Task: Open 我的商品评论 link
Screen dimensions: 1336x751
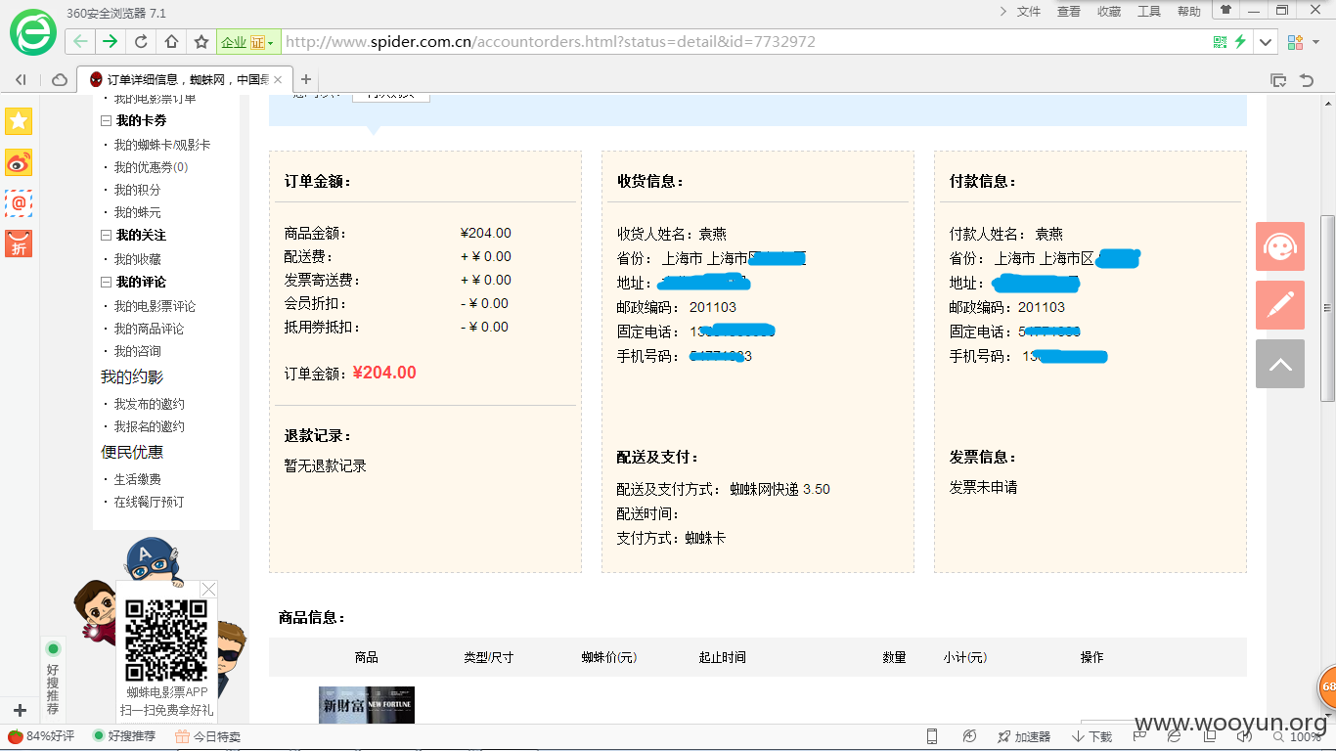Action: pos(149,329)
